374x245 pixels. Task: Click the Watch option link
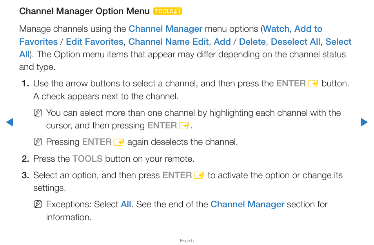point(276,29)
